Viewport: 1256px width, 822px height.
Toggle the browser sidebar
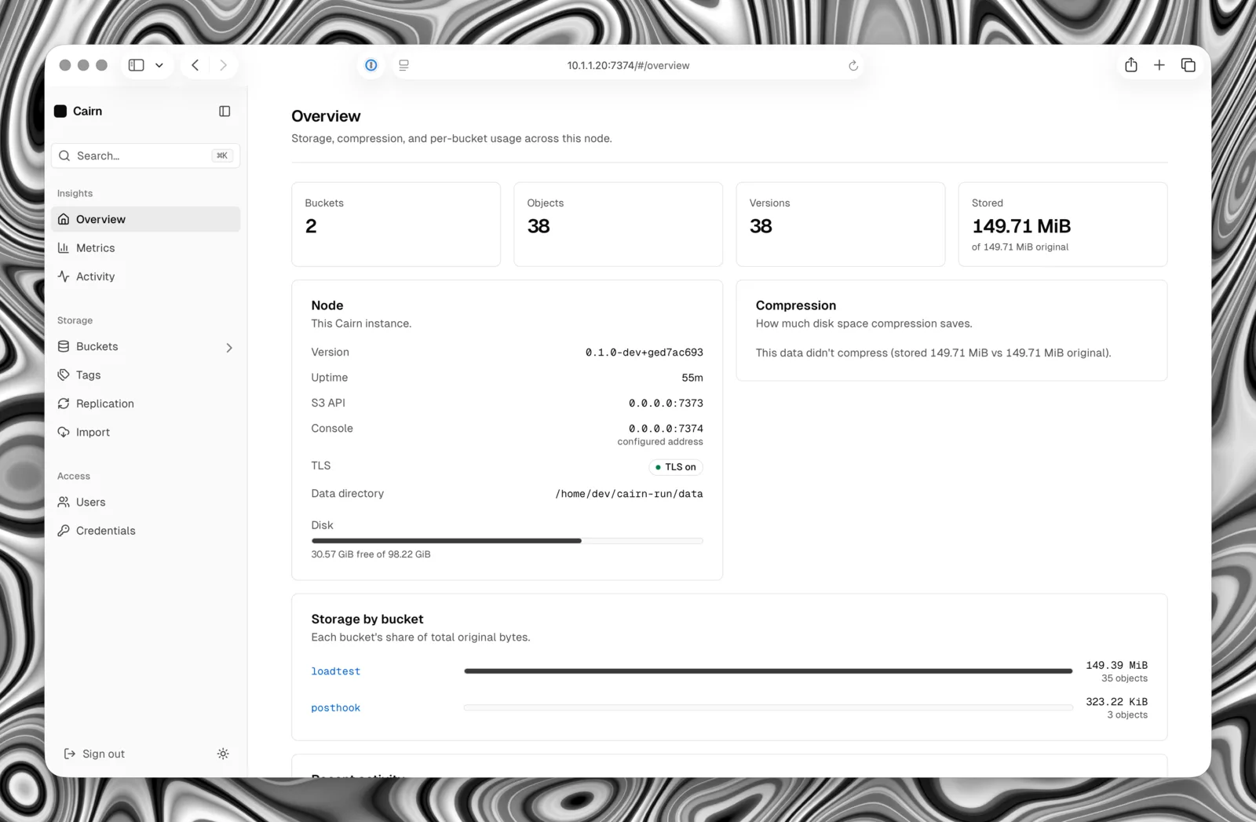tap(137, 65)
